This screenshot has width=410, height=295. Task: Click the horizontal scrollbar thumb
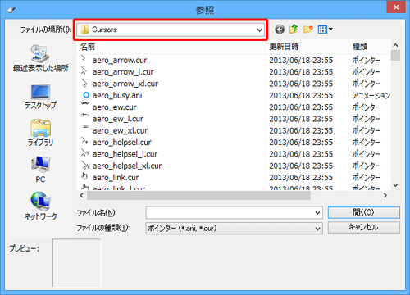[198, 195]
